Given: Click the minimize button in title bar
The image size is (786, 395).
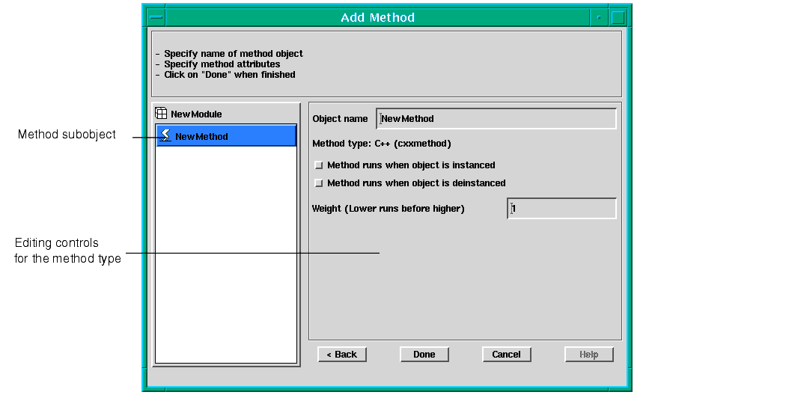Looking at the screenshot, I should [599, 17].
